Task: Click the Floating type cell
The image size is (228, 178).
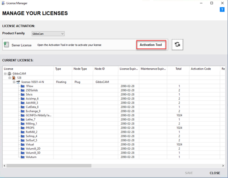Action: click(61, 82)
